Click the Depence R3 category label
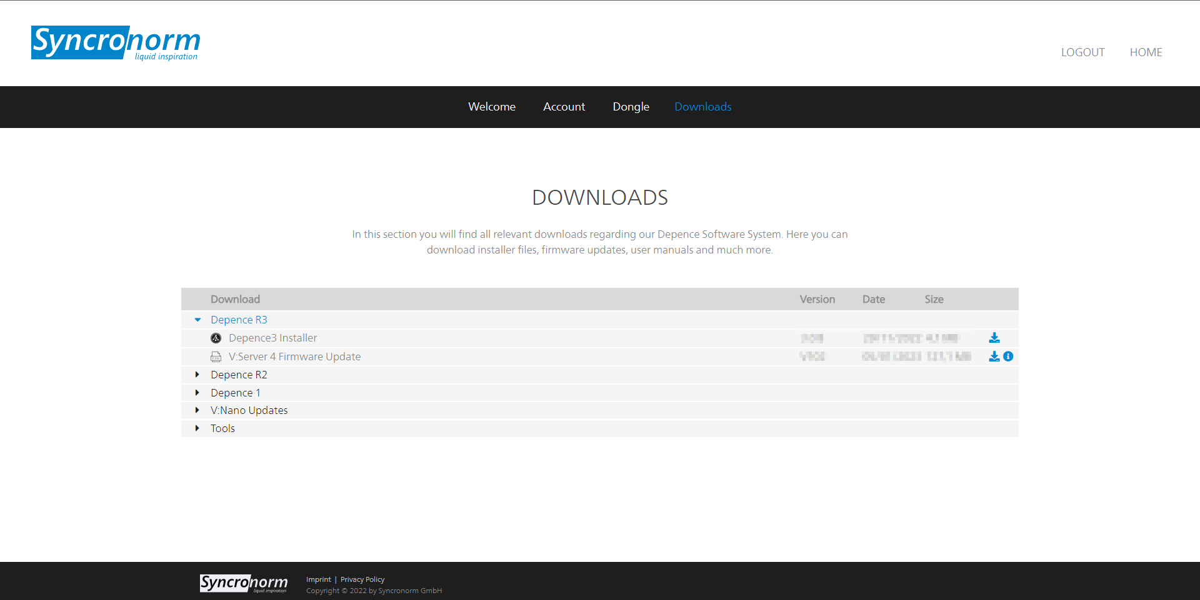This screenshot has height=600, width=1200. 239,320
